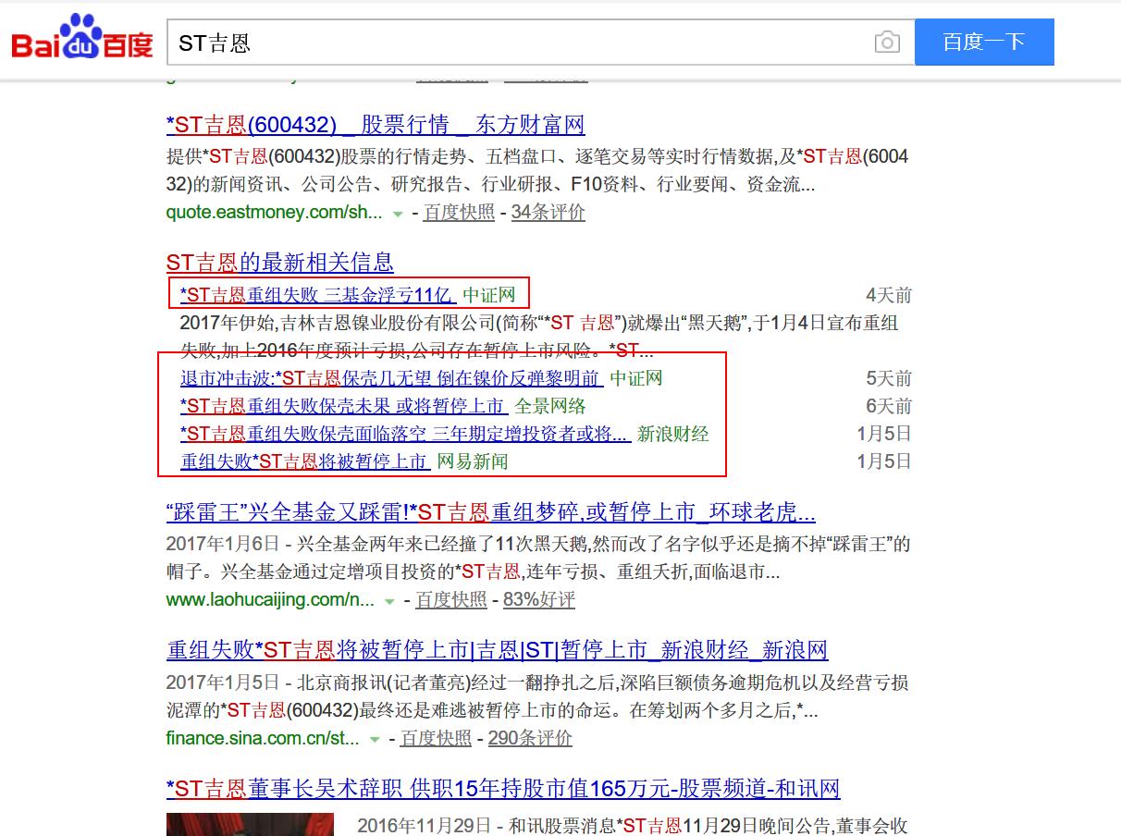Viewport: 1121px width, 836px height.
Task: Open the 网易新闻 article 重组失败*ST吉恩将被暂停上市
Action: point(302,461)
